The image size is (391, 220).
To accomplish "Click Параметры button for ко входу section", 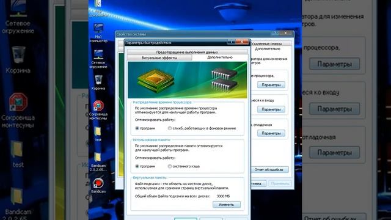I will 271,109.
